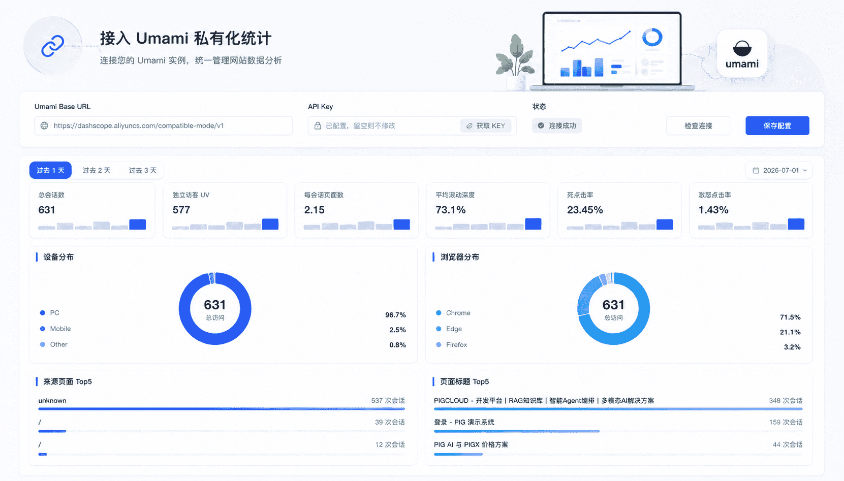Toggle the Other legend dot
This screenshot has width=844, height=481.
tap(43, 344)
